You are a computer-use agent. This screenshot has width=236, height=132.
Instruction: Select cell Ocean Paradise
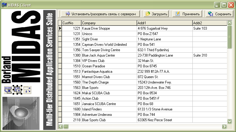tap(109, 66)
